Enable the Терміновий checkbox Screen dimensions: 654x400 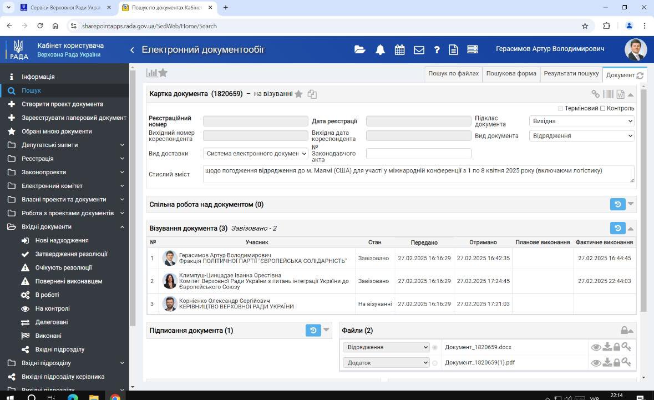pyautogui.click(x=560, y=108)
